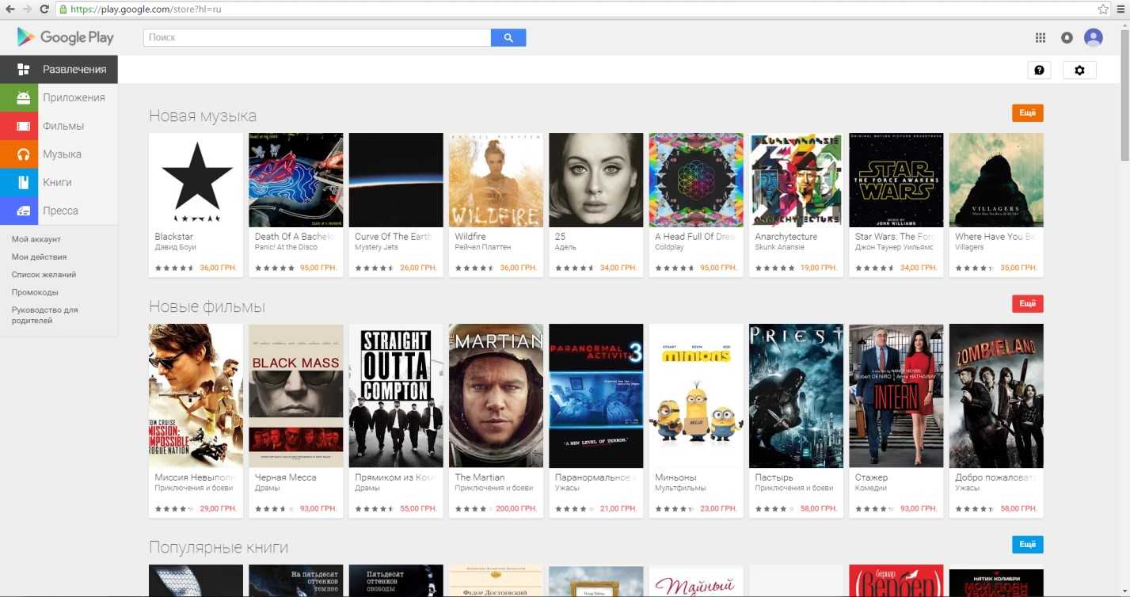Viewport: 1130px width, 597px height.
Task: Open the settings gear icon
Action: point(1079,70)
